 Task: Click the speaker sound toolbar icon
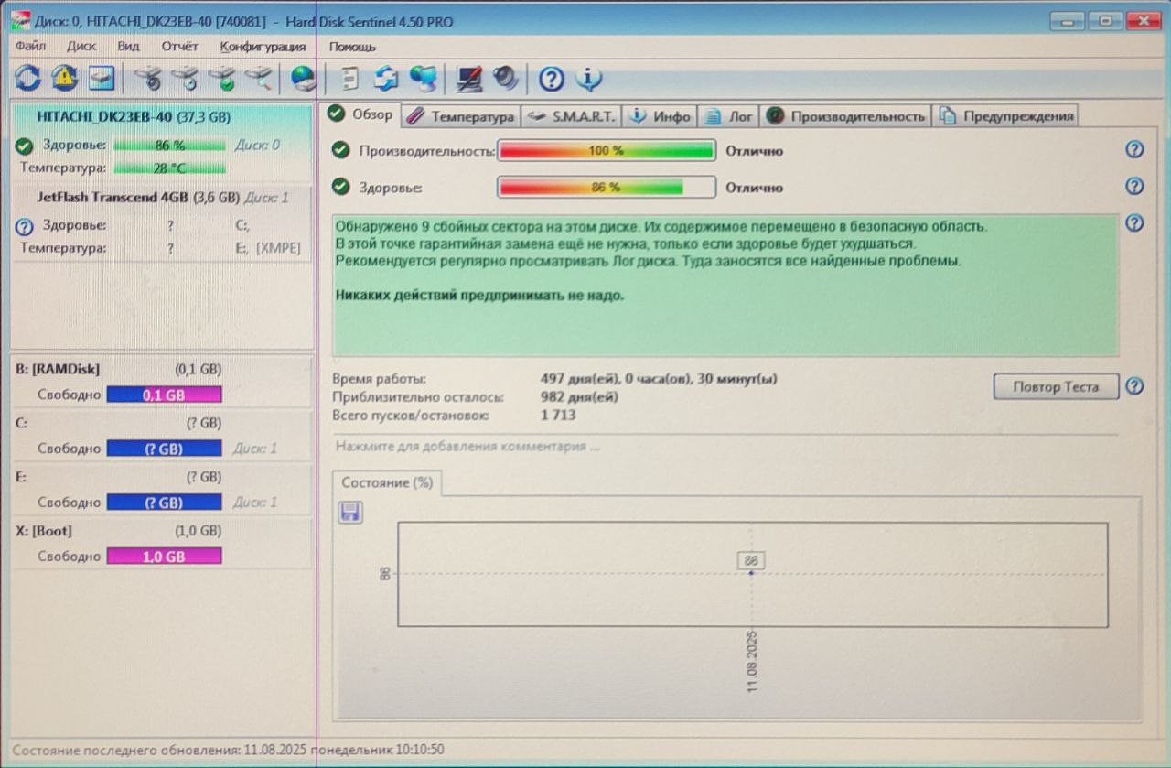505,79
